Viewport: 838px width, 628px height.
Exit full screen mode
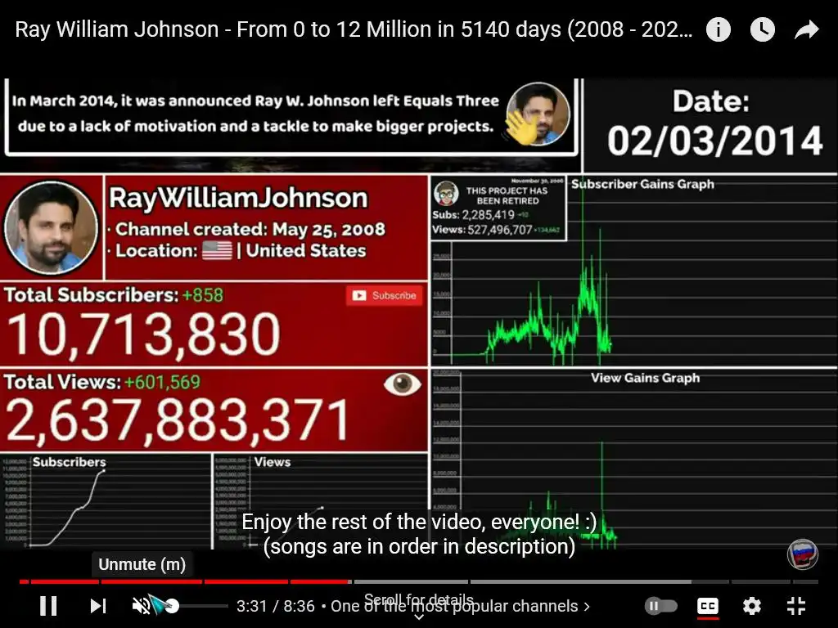tap(796, 606)
